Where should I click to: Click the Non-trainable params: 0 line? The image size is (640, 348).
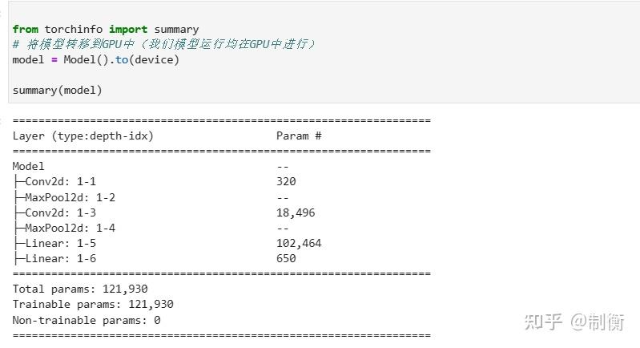(x=87, y=320)
